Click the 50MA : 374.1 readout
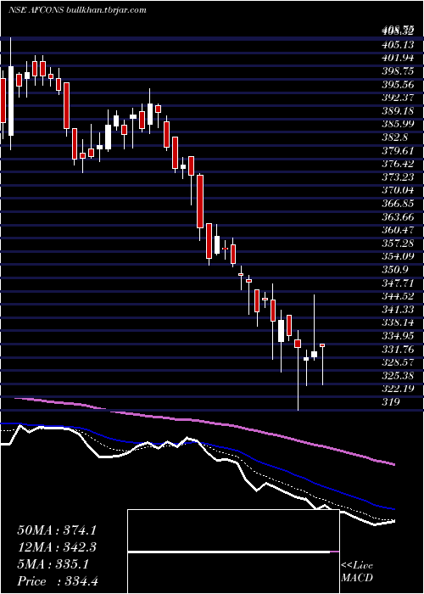Viewport: 424px width, 594px height. [57, 530]
